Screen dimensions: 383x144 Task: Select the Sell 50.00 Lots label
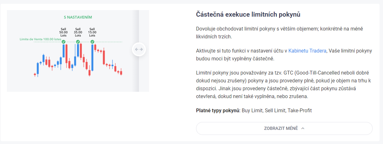click(x=63, y=32)
